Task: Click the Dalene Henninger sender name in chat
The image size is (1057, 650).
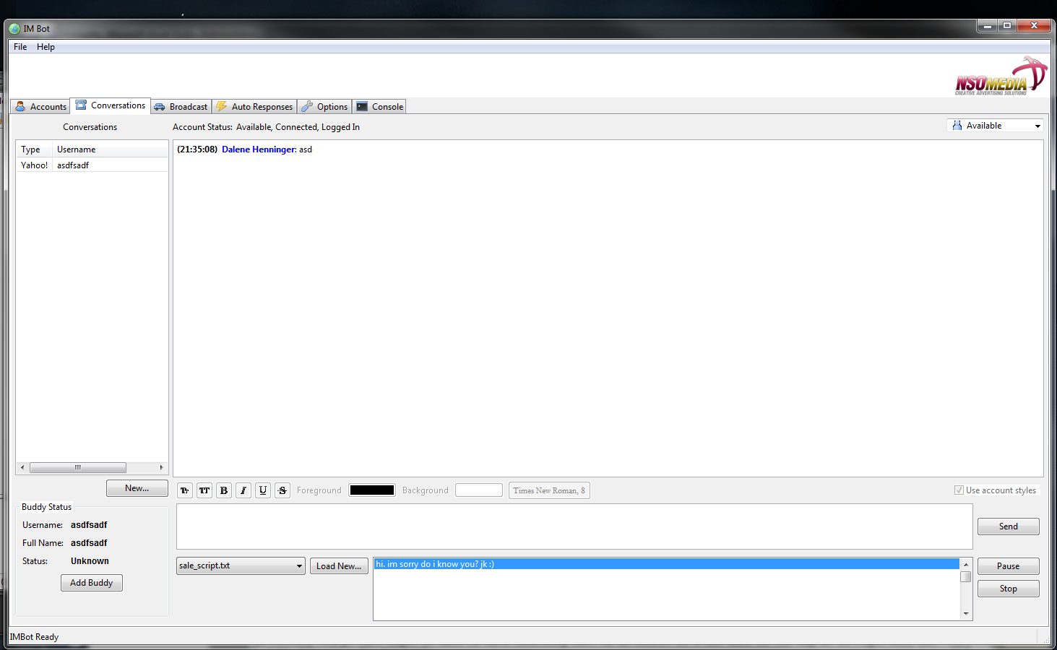Action: click(x=259, y=149)
